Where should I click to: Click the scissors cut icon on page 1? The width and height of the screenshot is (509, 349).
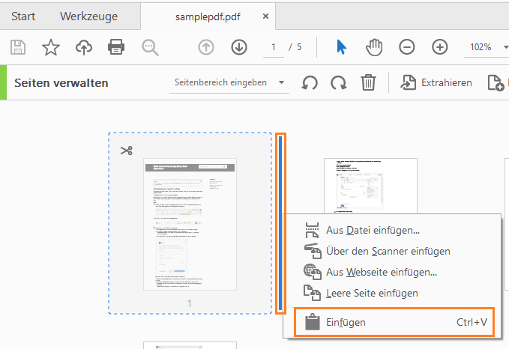point(126,151)
